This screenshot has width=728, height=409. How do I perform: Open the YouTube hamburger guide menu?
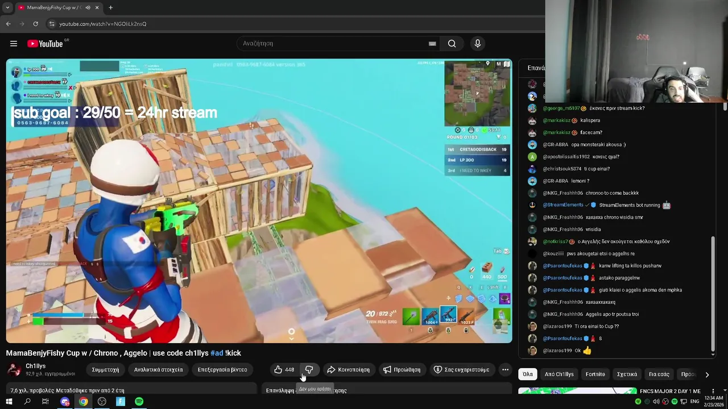(14, 44)
